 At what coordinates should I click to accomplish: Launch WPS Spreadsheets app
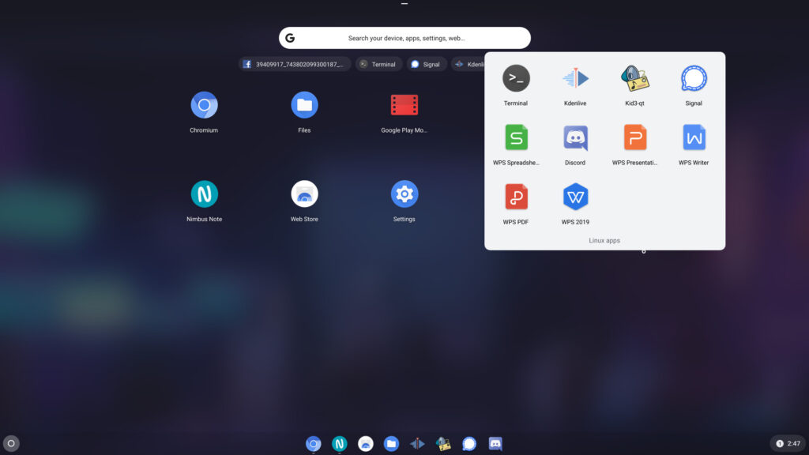[516, 137]
